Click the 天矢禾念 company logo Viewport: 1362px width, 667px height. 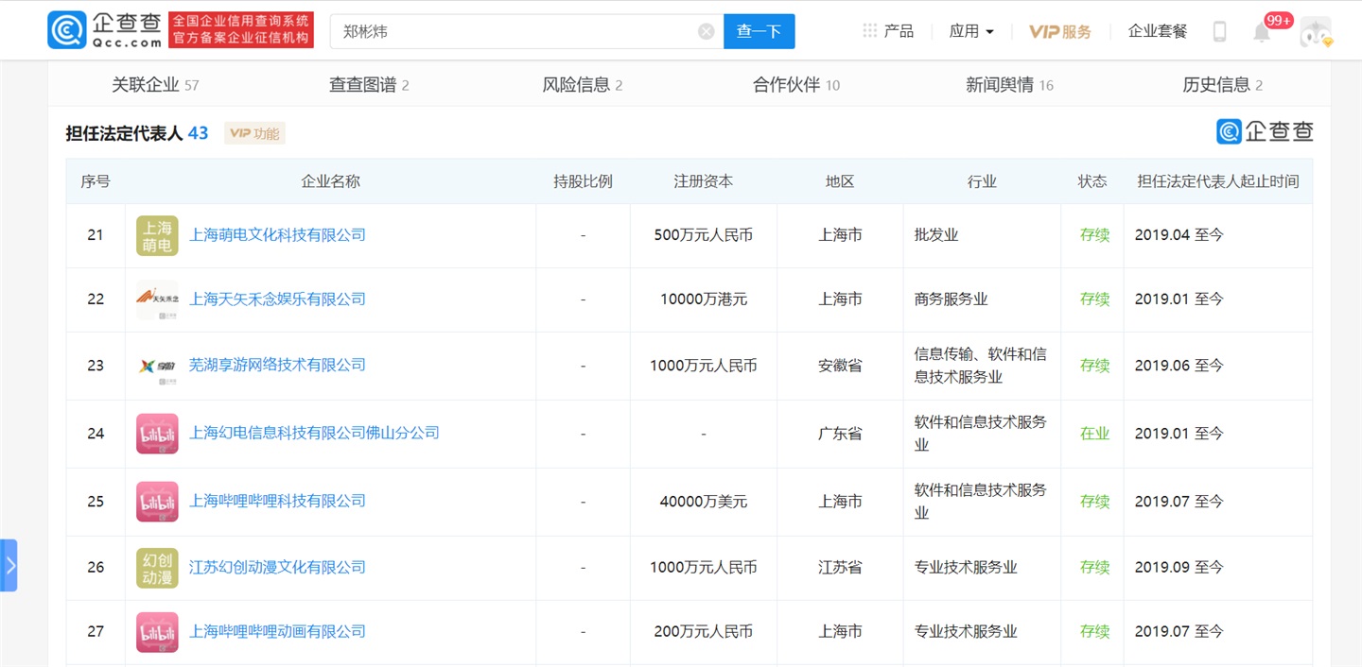156,299
